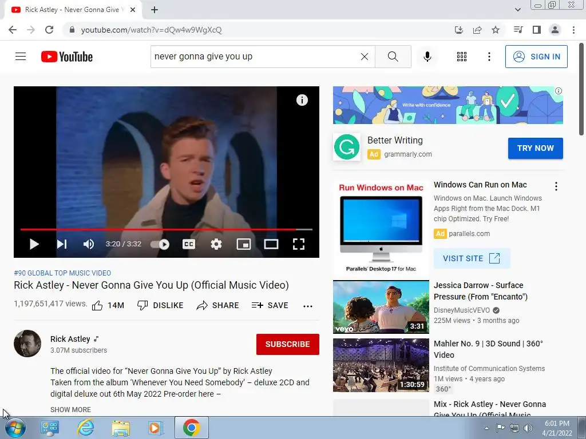
Task: Dislike the video
Action: pos(160,305)
